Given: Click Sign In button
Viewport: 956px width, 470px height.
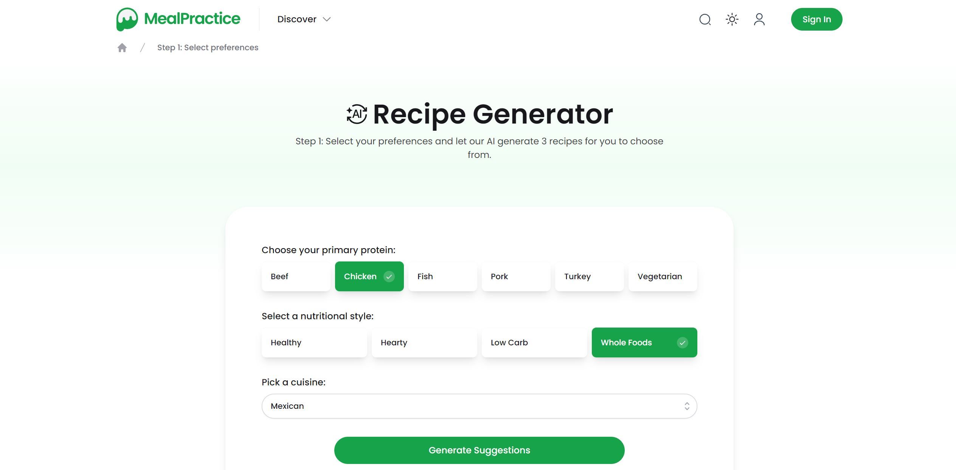Looking at the screenshot, I should pos(816,19).
